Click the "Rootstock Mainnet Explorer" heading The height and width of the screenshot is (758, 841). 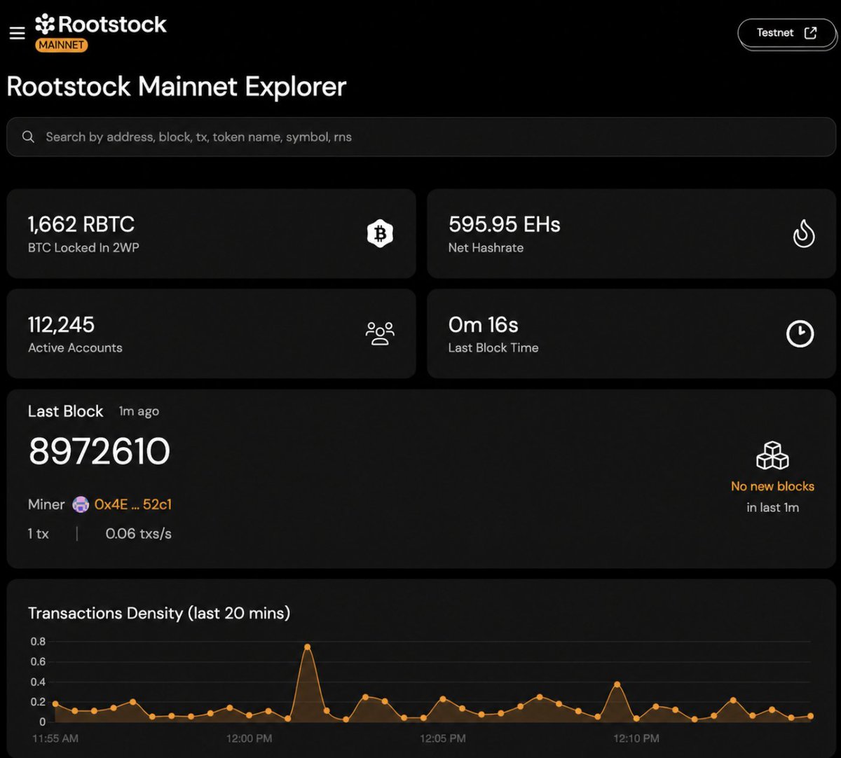177,87
